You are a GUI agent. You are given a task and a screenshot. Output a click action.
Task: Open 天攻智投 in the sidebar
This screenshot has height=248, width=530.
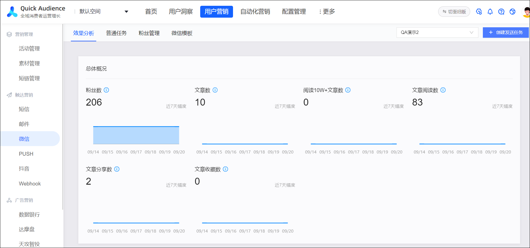(29, 244)
